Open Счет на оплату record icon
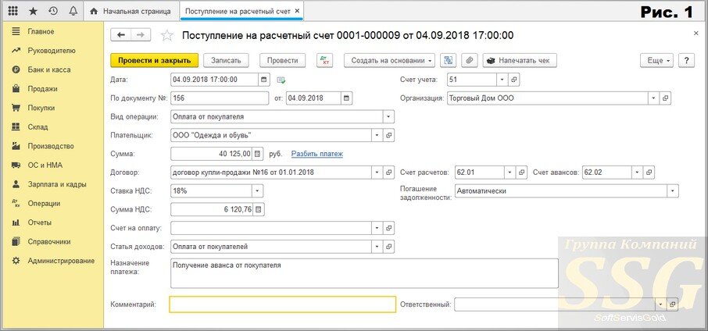The height and width of the screenshot is (331, 708). [388, 228]
